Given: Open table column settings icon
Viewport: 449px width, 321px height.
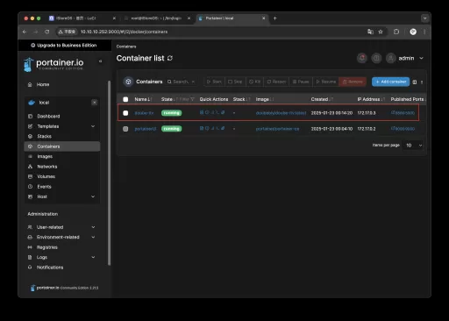Looking at the screenshot, I should click(415, 82).
